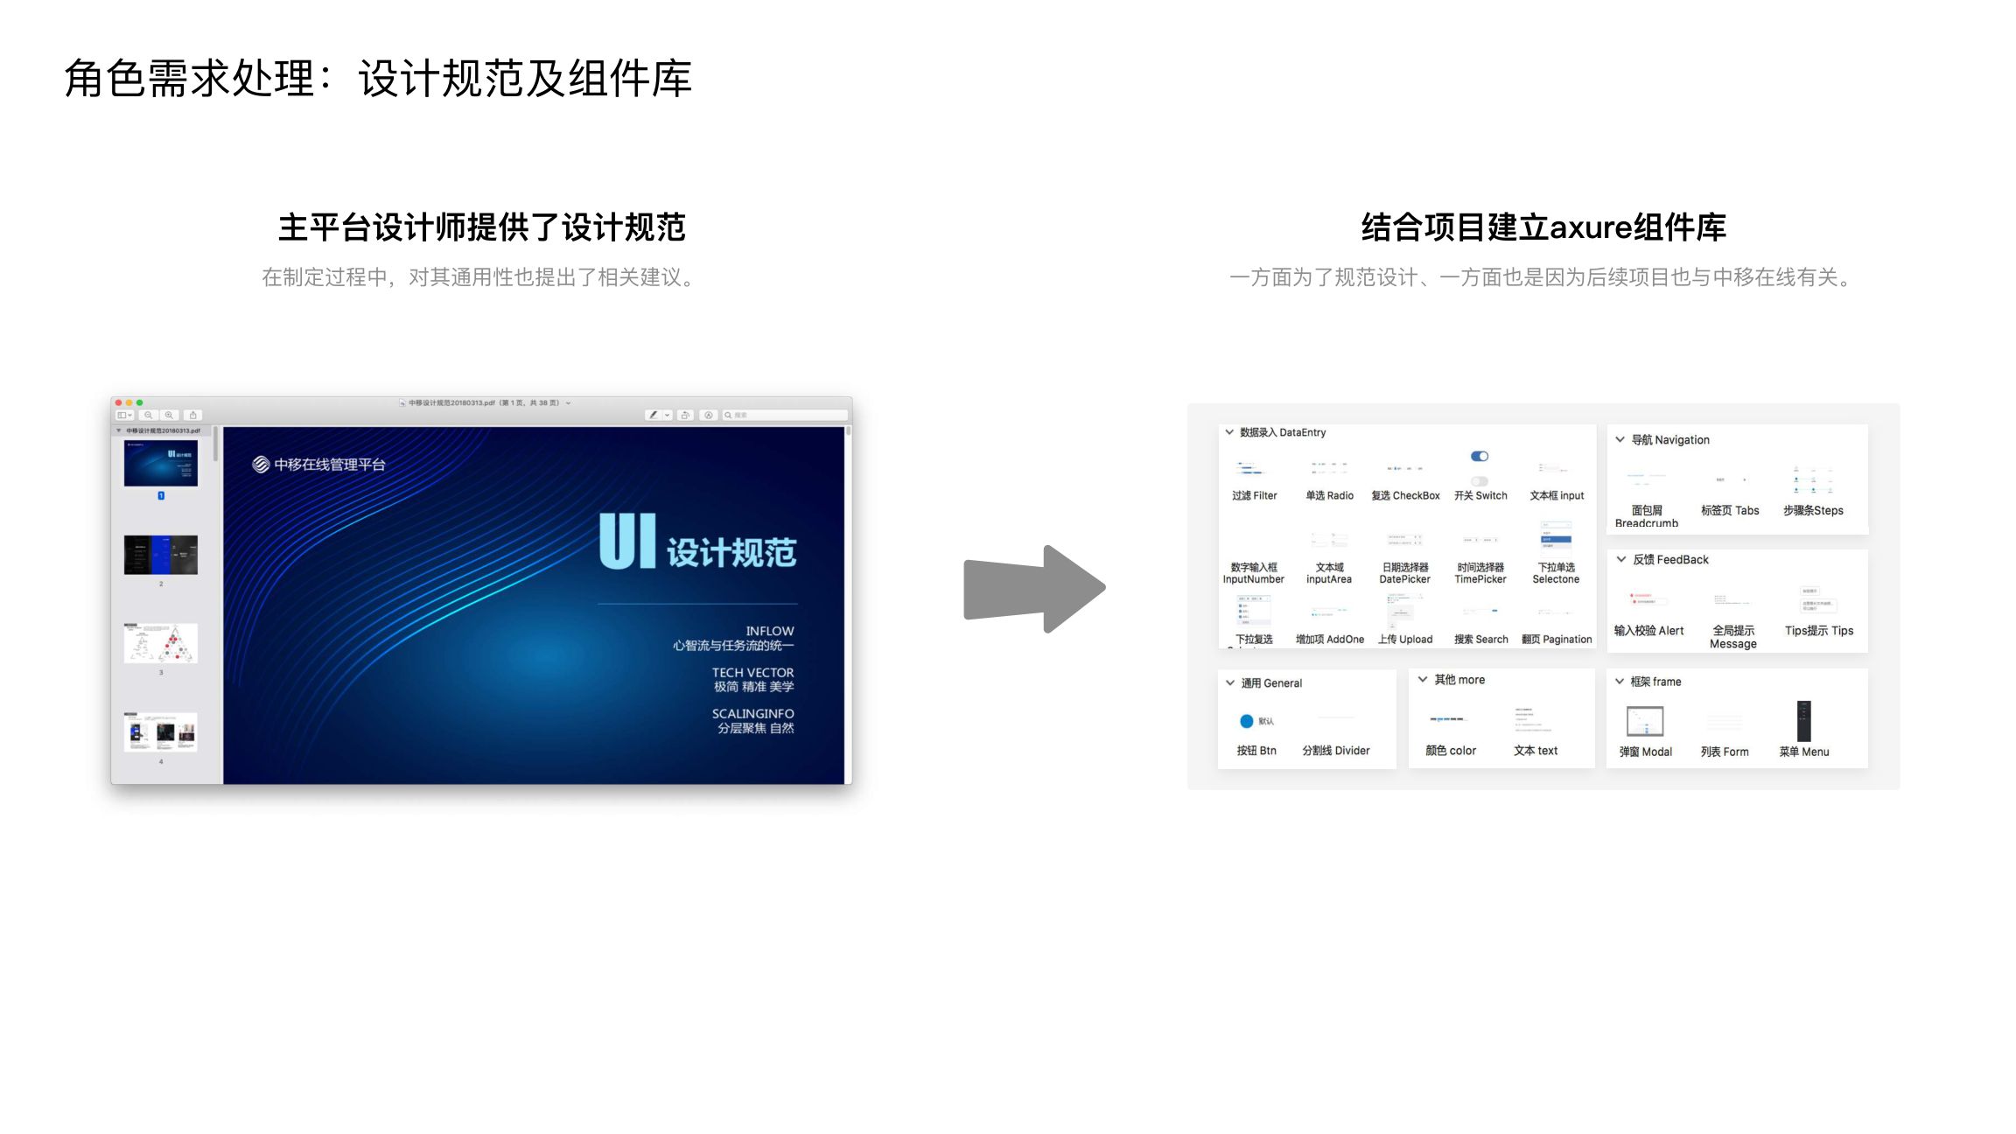Open the page 2 thumbnail in sidebar
The image size is (2016, 1134).
click(161, 555)
